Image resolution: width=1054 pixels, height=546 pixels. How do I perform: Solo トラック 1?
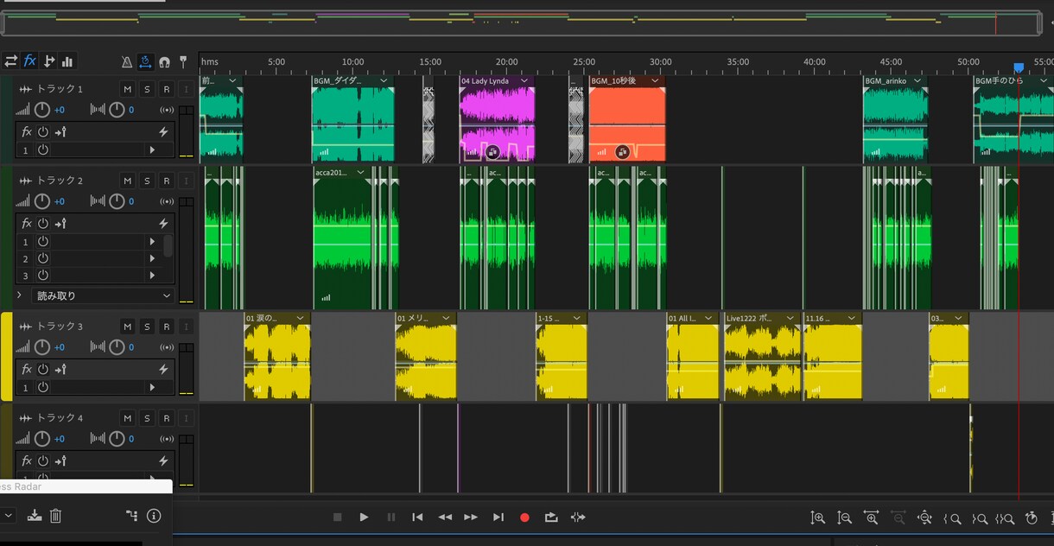click(147, 89)
